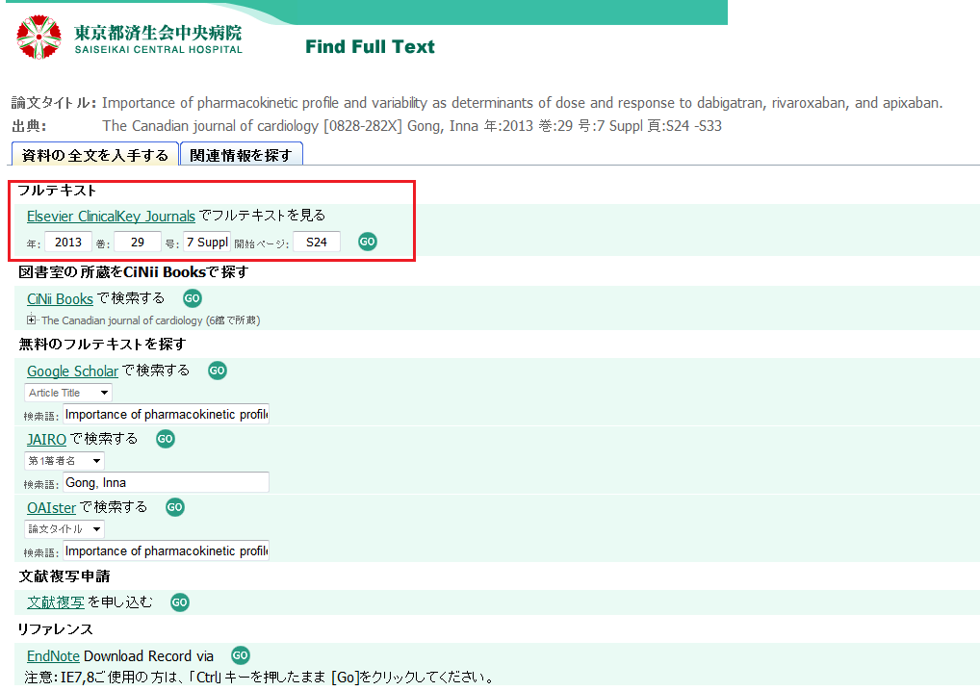This screenshot has height=691, width=980.
Task: Open the 第1著者名 dropdown under JAIRO
Action: click(x=64, y=461)
